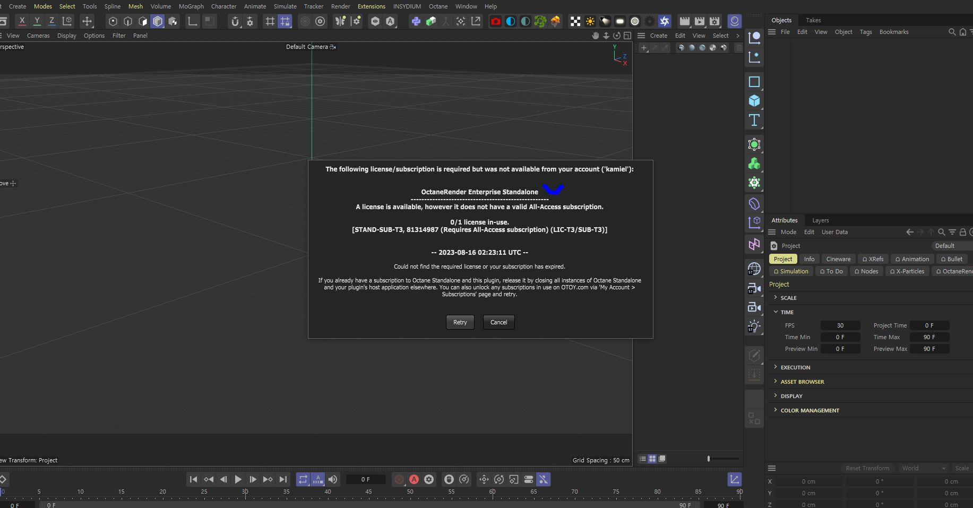Open Edit Render Settings clapperboard gear icon
Image resolution: width=973 pixels, height=508 pixels.
click(x=714, y=21)
